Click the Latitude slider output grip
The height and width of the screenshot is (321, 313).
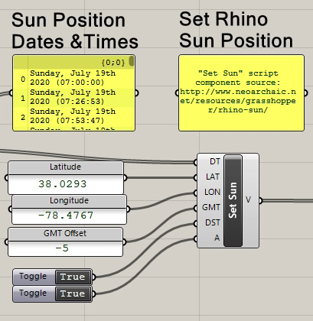pyautogui.click(x=125, y=178)
